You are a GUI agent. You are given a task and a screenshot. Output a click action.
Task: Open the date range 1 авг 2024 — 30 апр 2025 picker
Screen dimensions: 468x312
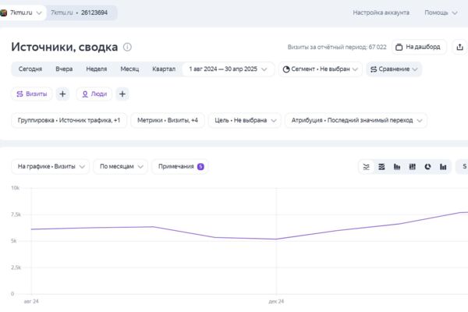(x=228, y=69)
